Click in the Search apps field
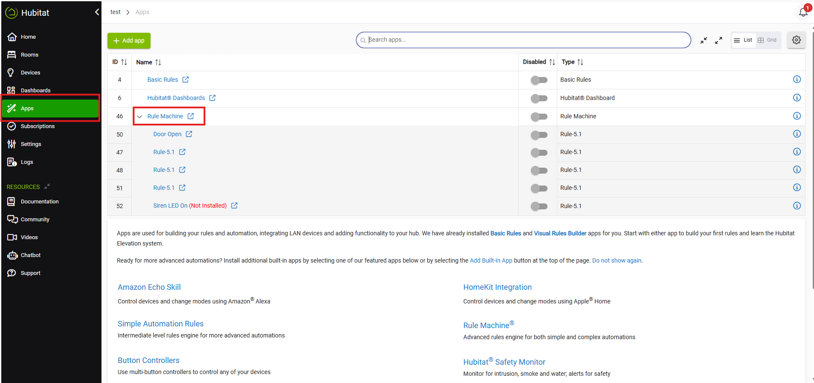The height and width of the screenshot is (383, 814). tap(524, 40)
